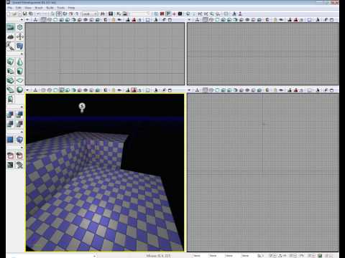Select the Terrain Editing mound icon
The height and width of the screenshot is (258, 345).
(x=11, y=37)
